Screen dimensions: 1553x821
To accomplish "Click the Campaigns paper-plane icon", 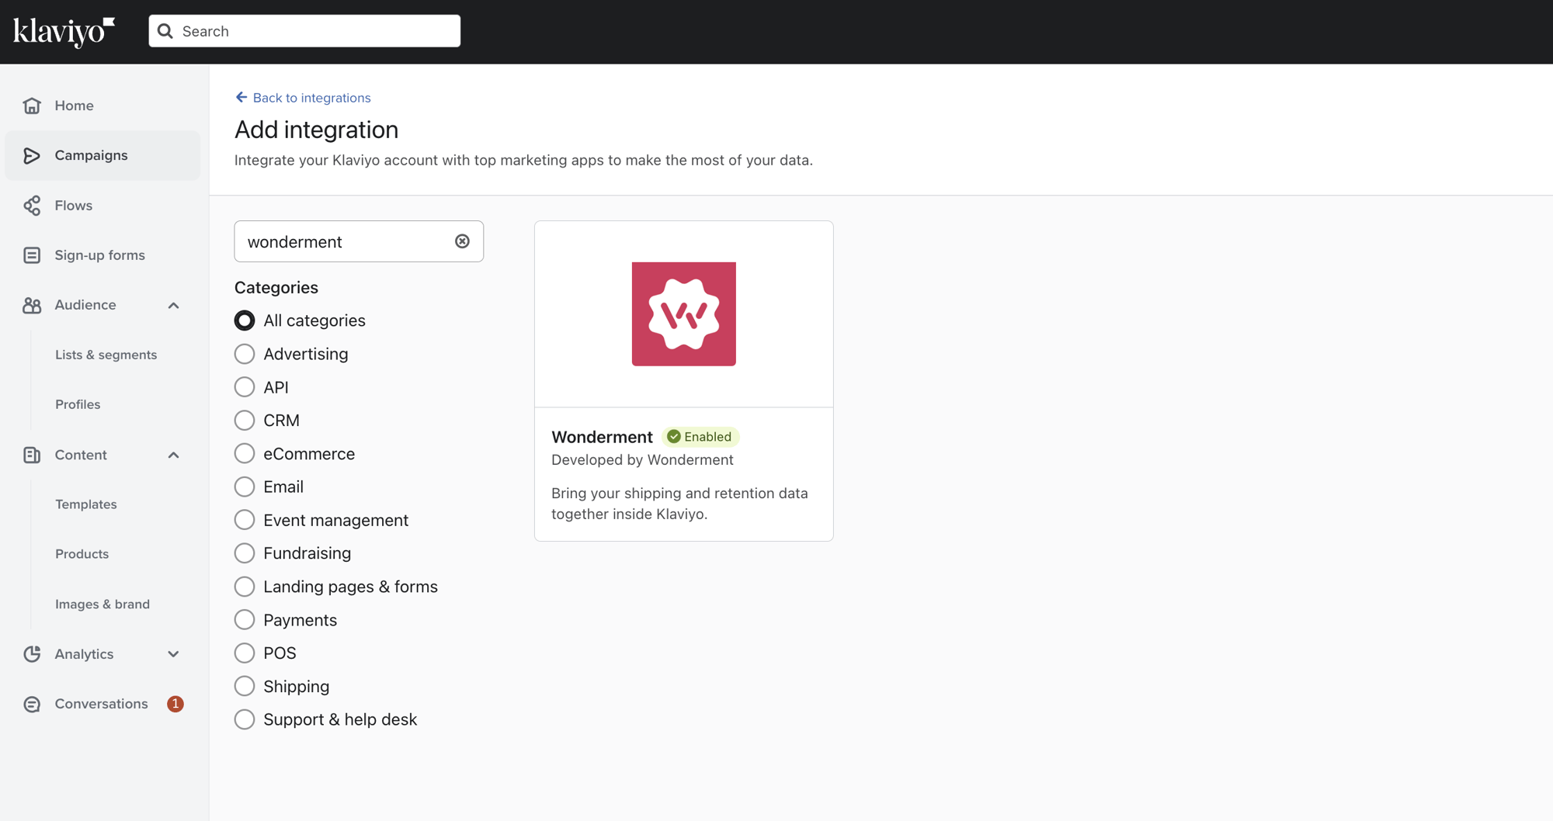I will [32, 155].
